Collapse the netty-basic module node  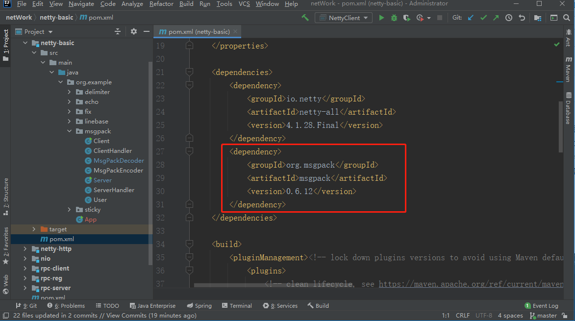point(25,43)
